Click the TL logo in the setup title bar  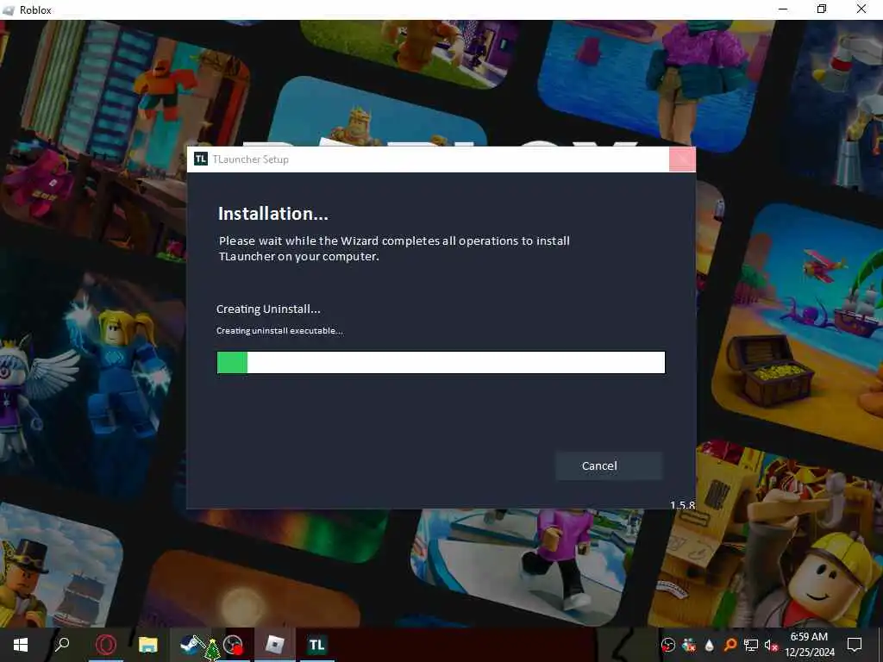[x=200, y=159]
